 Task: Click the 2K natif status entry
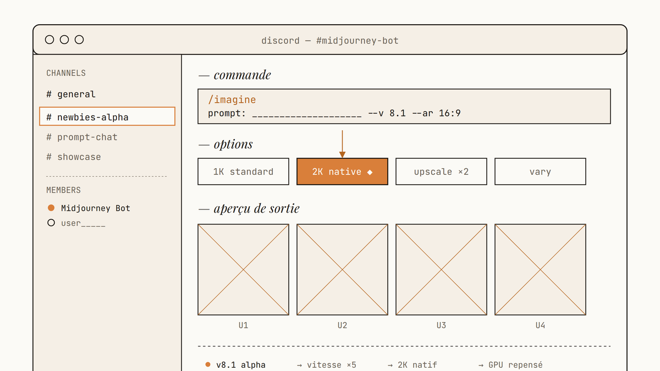point(412,365)
